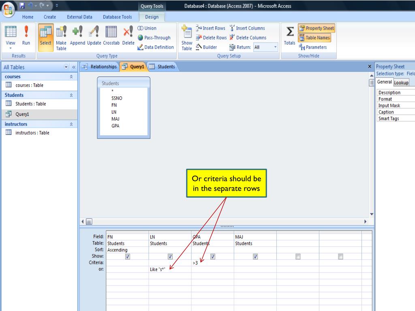Open the View button dropdown arrow
The width and height of the screenshot is (415, 311).
coord(11,49)
